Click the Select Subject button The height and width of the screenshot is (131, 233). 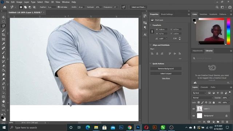[166, 74]
